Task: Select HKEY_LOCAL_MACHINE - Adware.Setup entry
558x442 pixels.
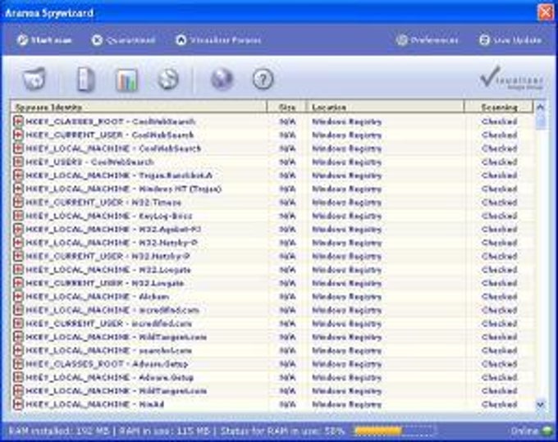Action: (273, 377)
